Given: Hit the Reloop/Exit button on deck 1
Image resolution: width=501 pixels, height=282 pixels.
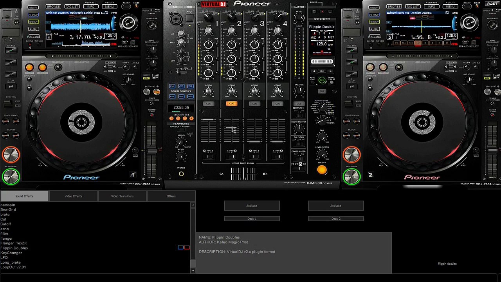Looking at the screenshot, I should (x=58, y=67).
